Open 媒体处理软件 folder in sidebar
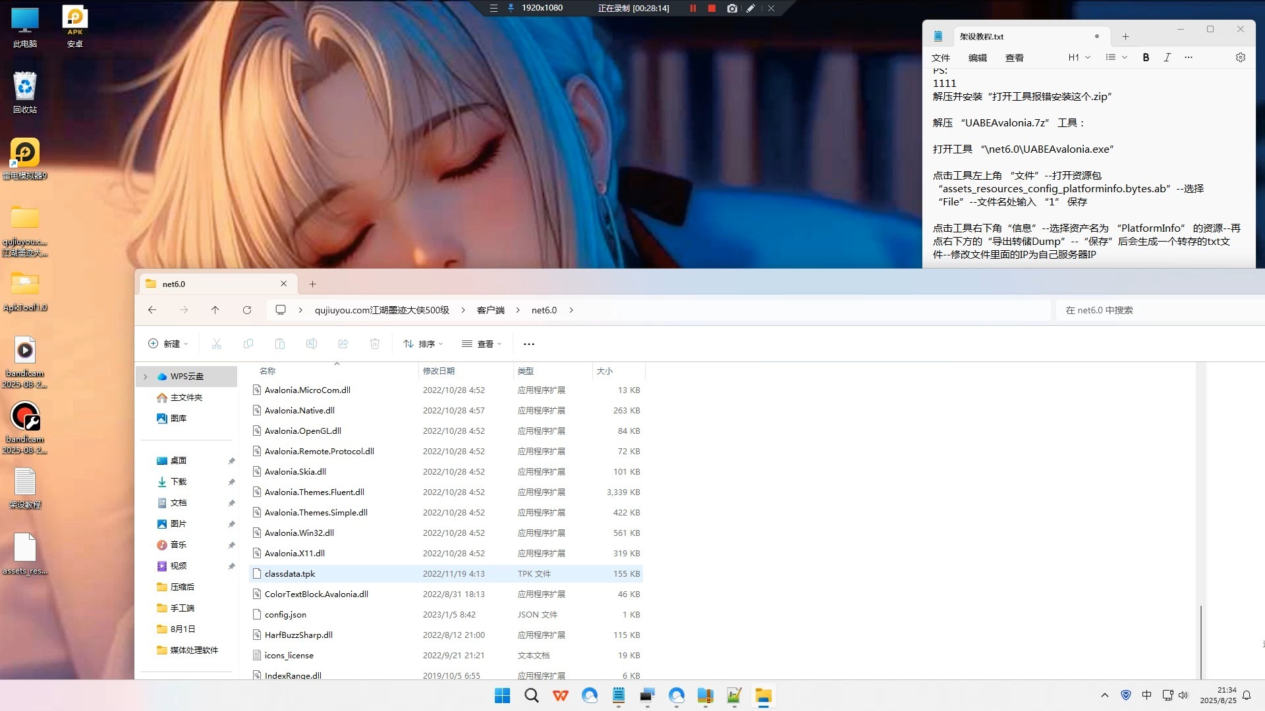Image resolution: width=1265 pixels, height=711 pixels. 194,650
